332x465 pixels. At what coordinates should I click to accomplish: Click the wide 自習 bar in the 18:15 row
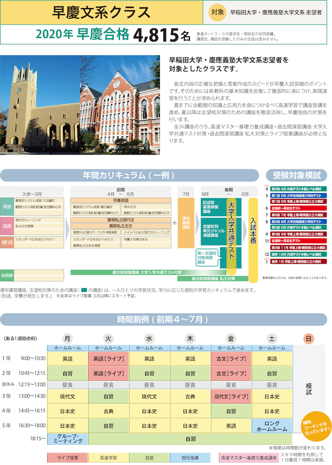[190, 439]
